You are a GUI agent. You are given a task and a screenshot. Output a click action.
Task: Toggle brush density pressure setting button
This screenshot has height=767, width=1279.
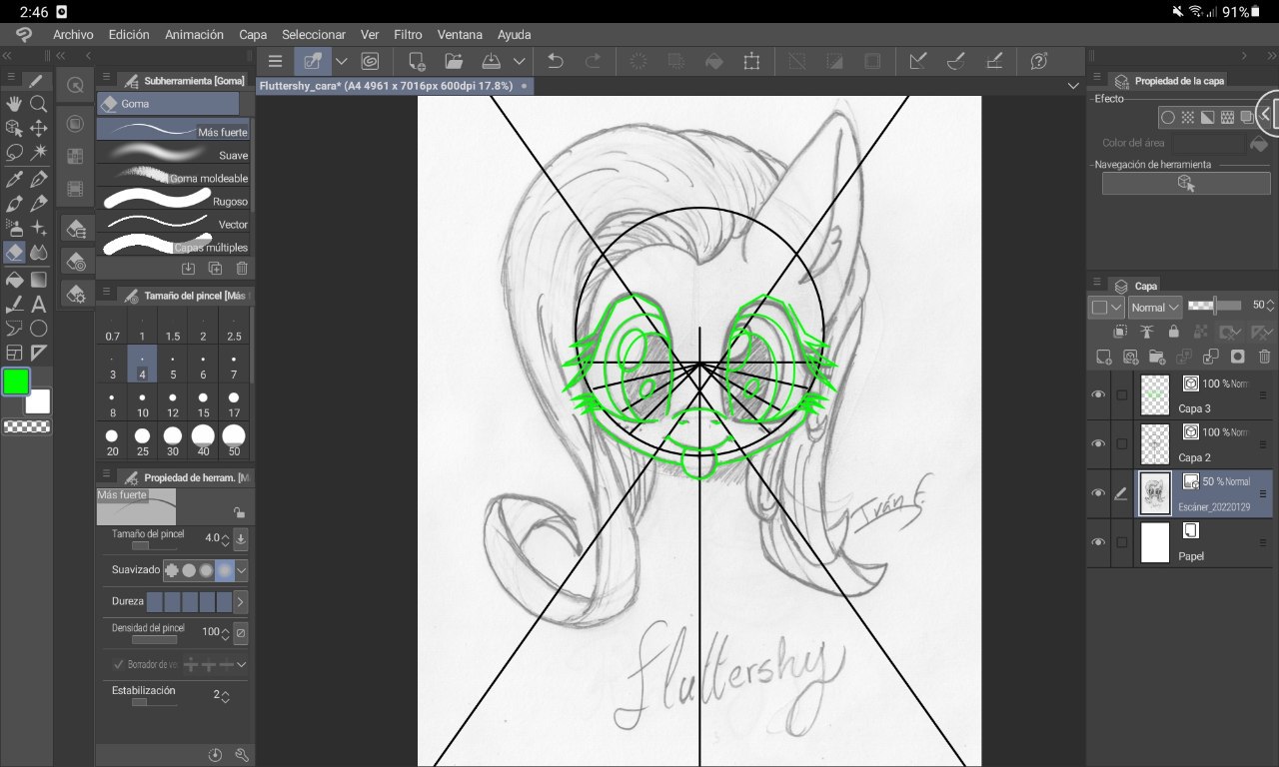[x=240, y=632]
